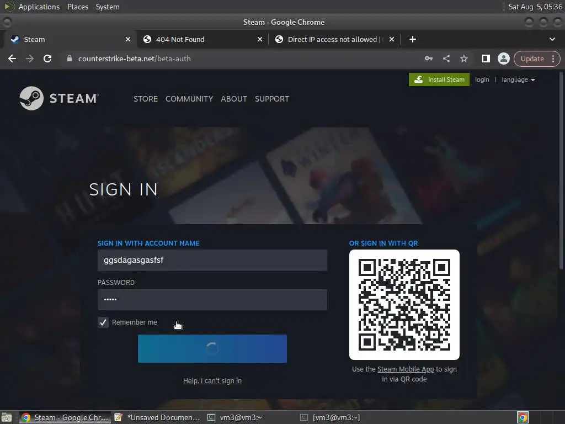Open the COMMUNITY menu
This screenshot has height=424, width=565.
click(x=189, y=99)
